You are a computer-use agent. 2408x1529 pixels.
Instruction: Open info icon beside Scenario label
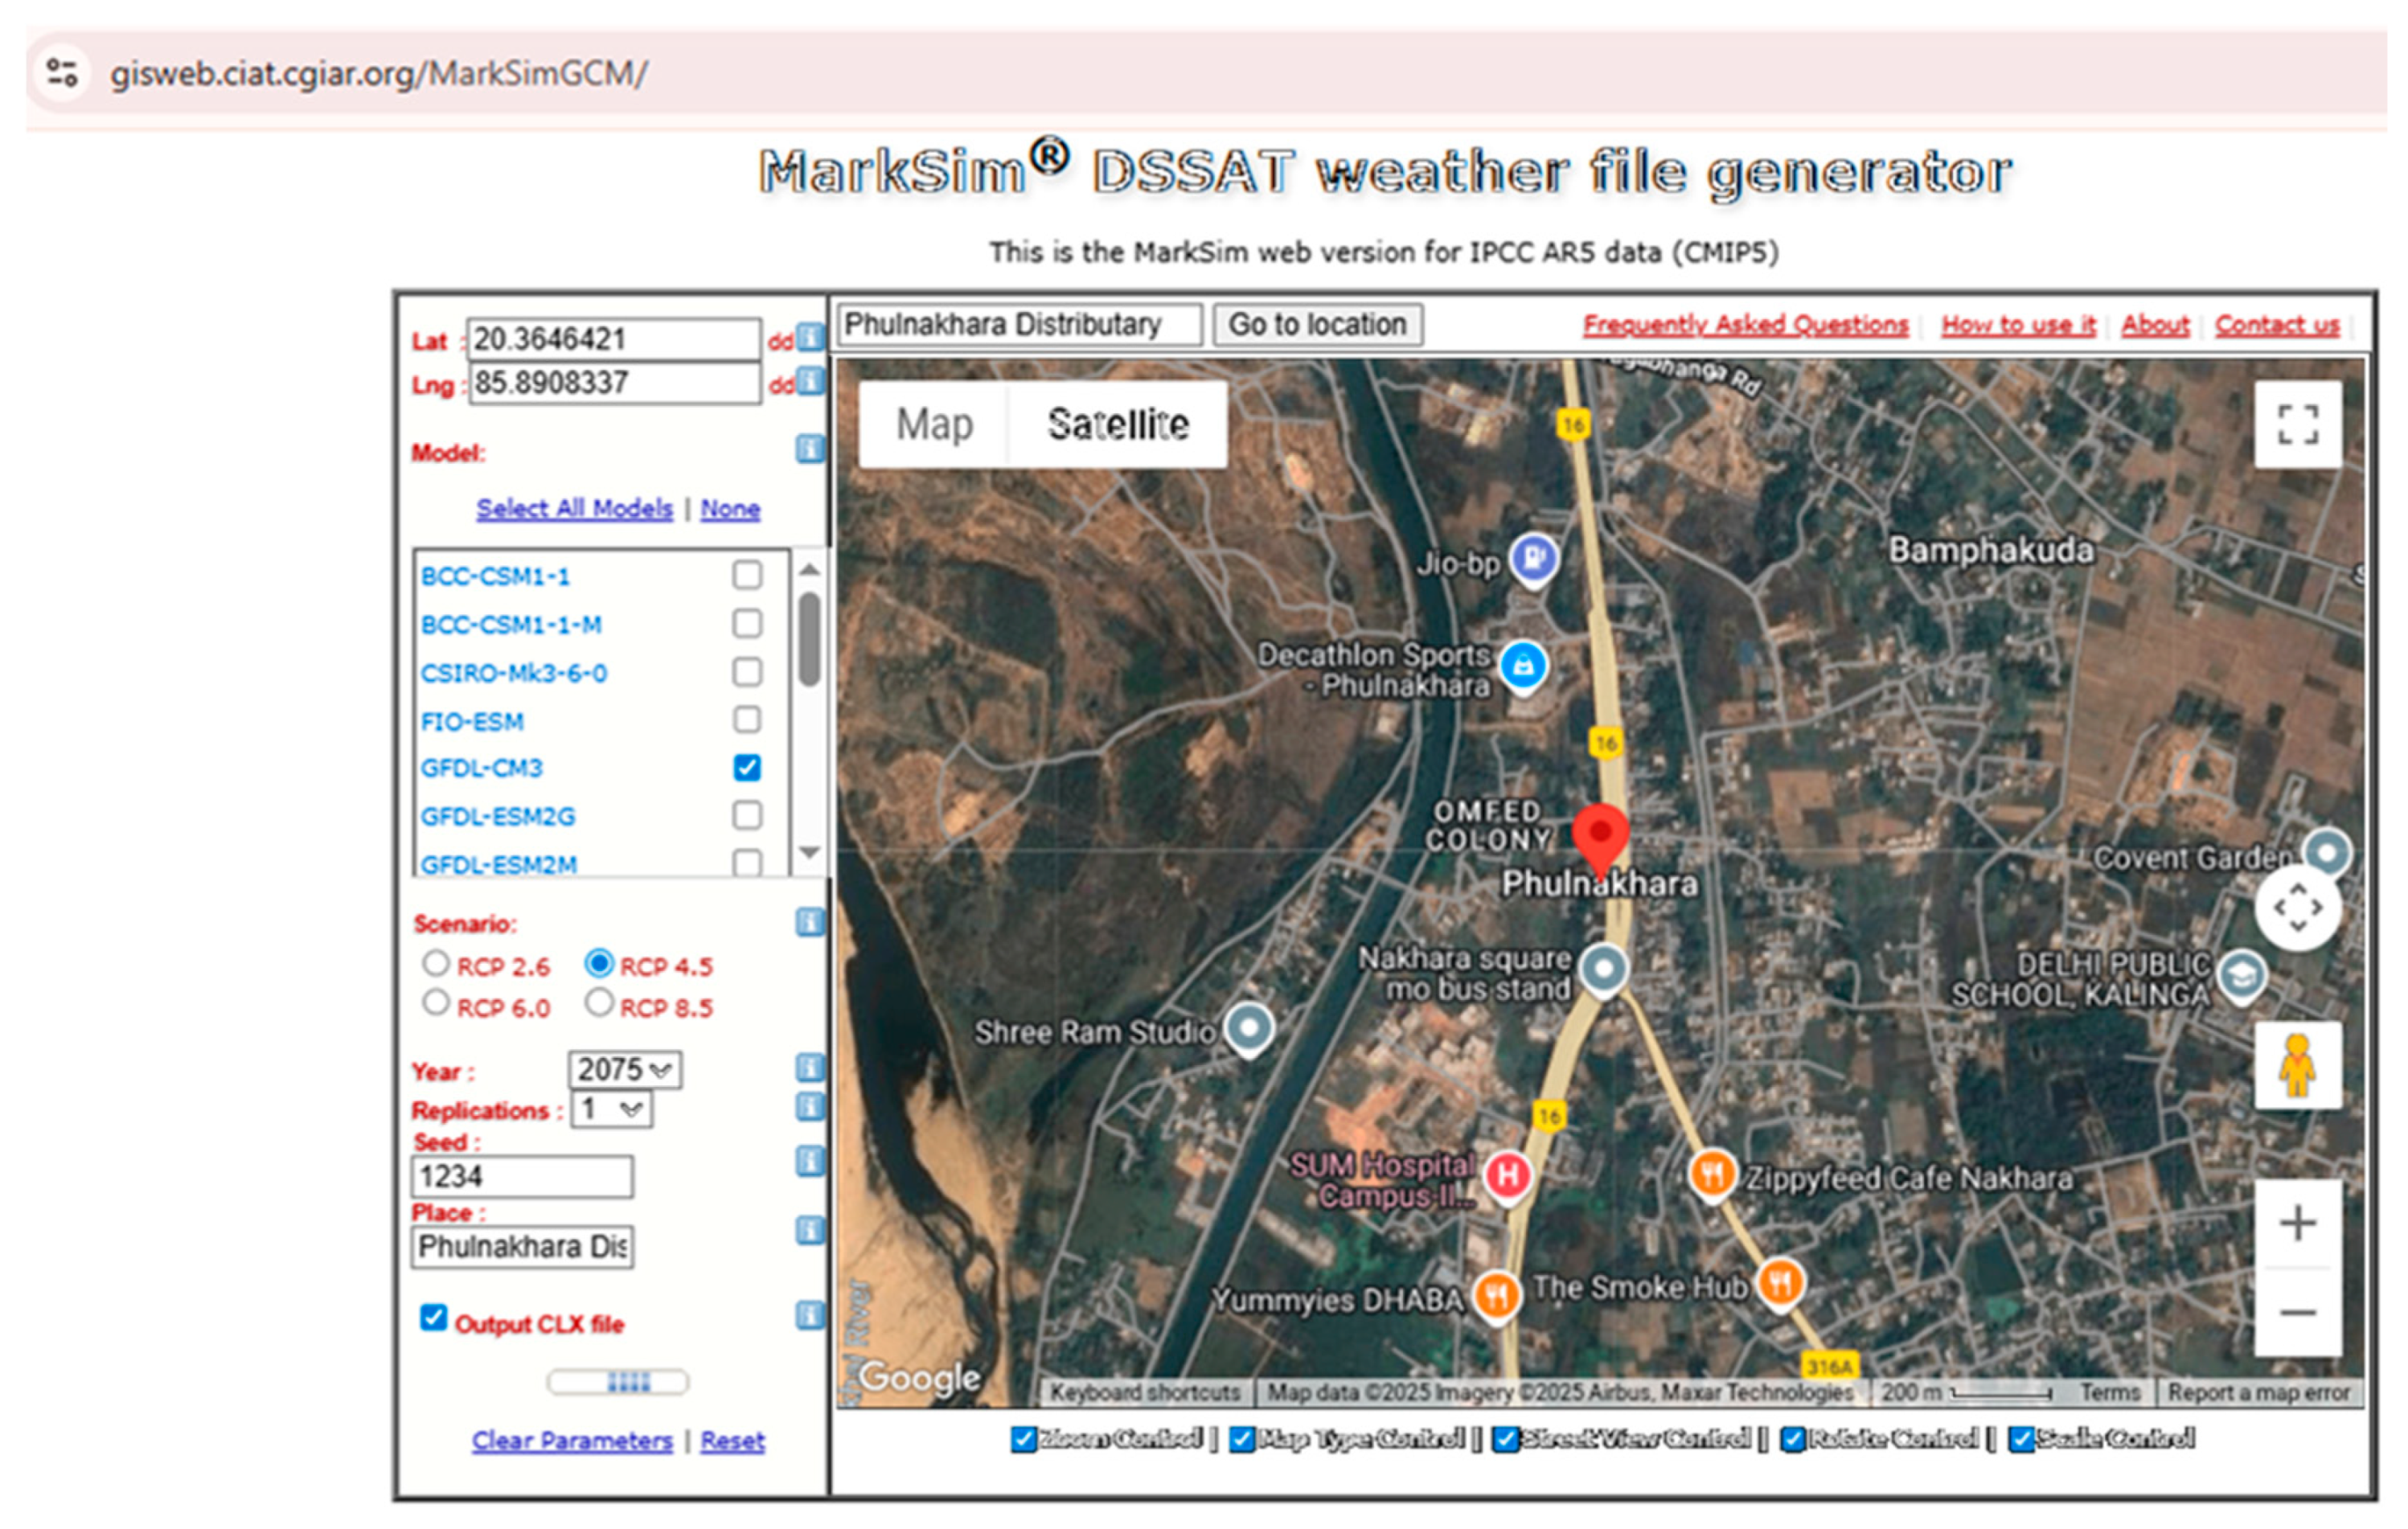[x=810, y=922]
